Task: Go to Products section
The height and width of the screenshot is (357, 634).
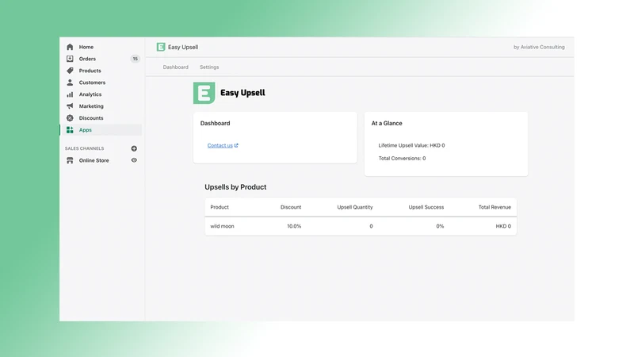Action: coord(90,71)
